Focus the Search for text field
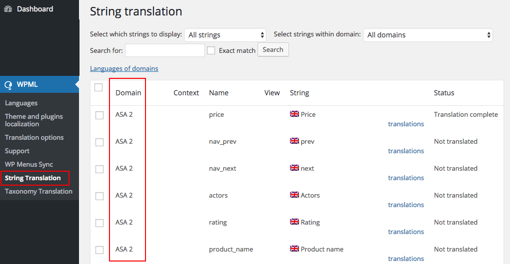 tap(165, 50)
